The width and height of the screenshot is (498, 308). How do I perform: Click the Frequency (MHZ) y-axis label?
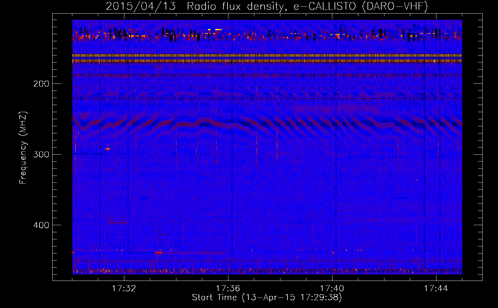click(23, 148)
